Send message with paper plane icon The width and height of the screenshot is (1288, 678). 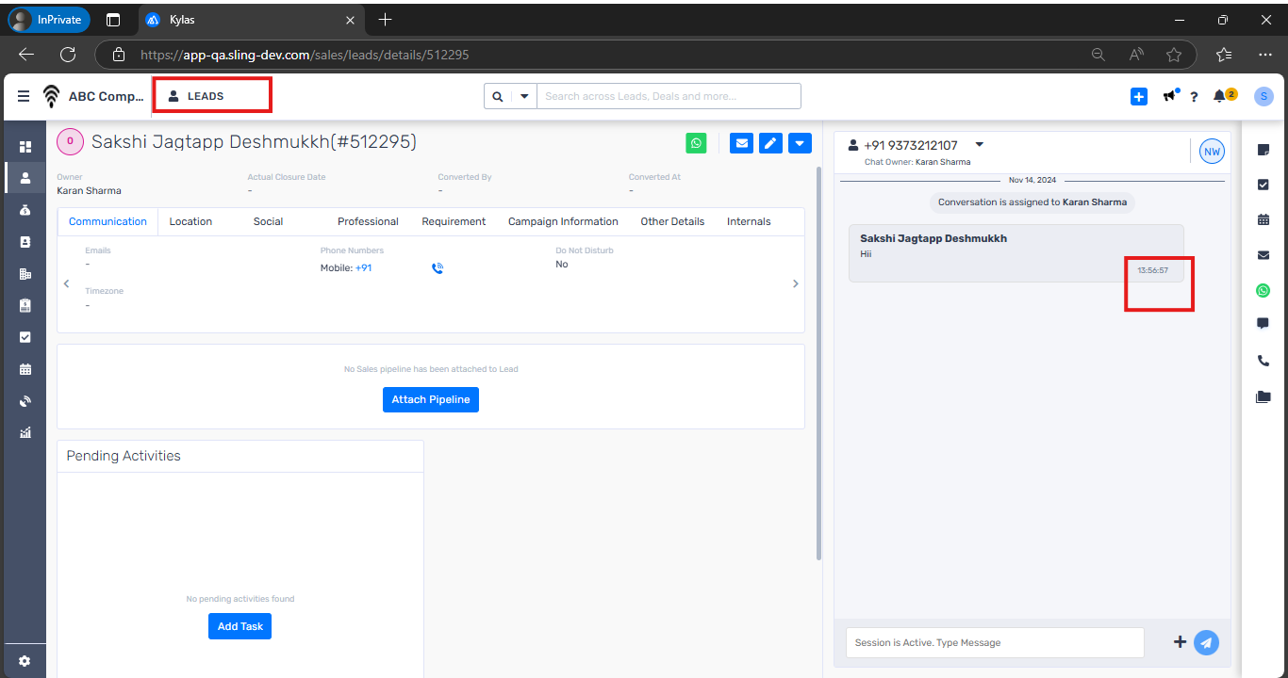pyautogui.click(x=1206, y=642)
